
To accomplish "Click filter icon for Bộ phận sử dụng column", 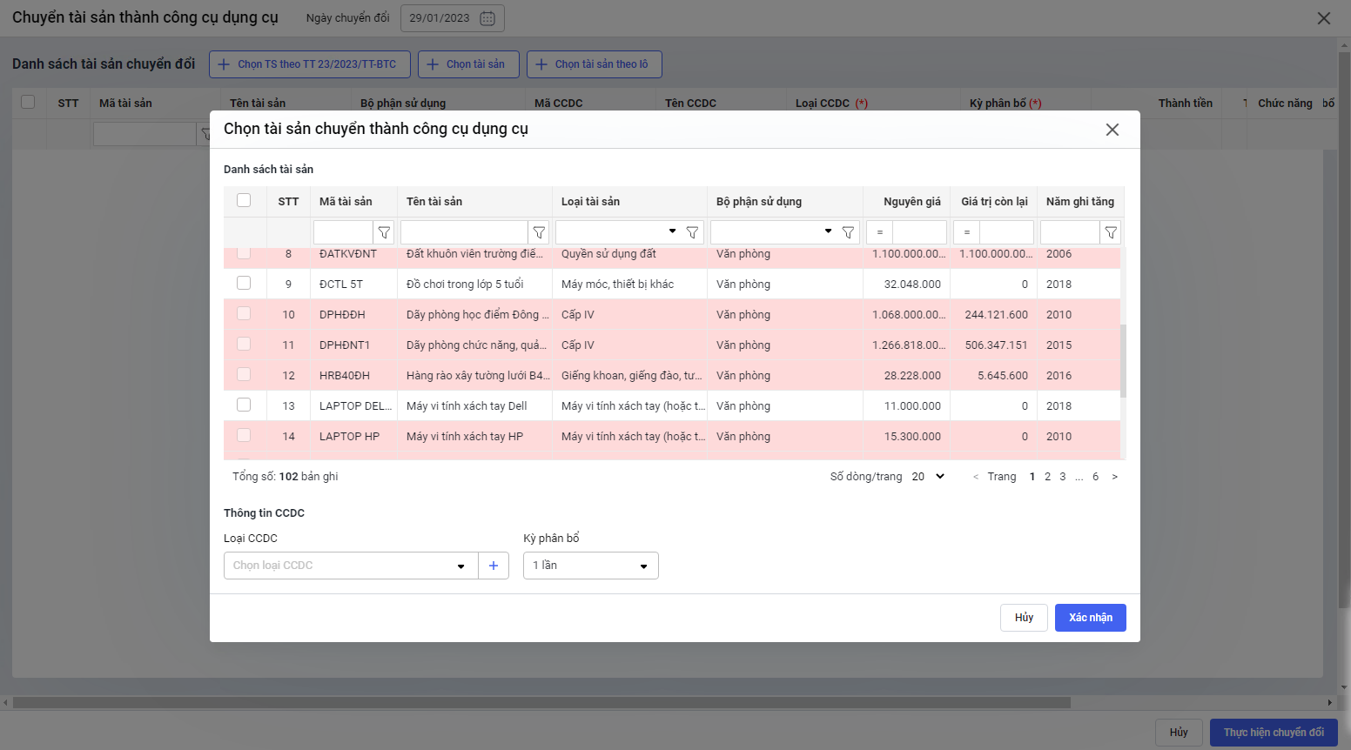I will (x=848, y=232).
